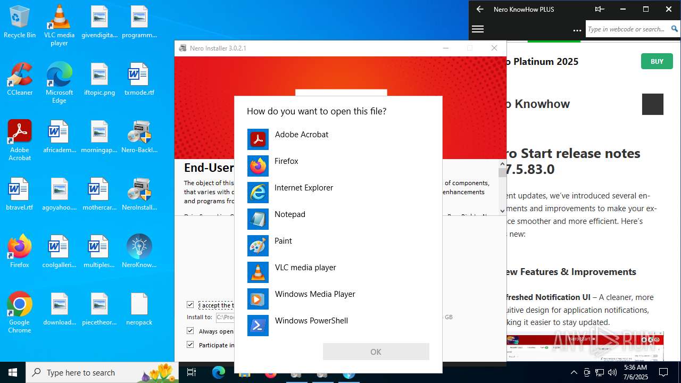Screen dimensions: 681x383
Task: Open the hamburger menu in Nero KnowHow
Action: pyautogui.click(x=478, y=29)
